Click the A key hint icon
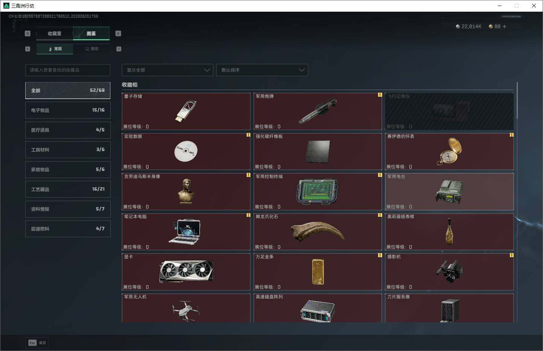The image size is (543, 351). click(x=27, y=49)
